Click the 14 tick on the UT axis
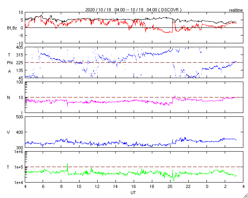 (115, 186)
